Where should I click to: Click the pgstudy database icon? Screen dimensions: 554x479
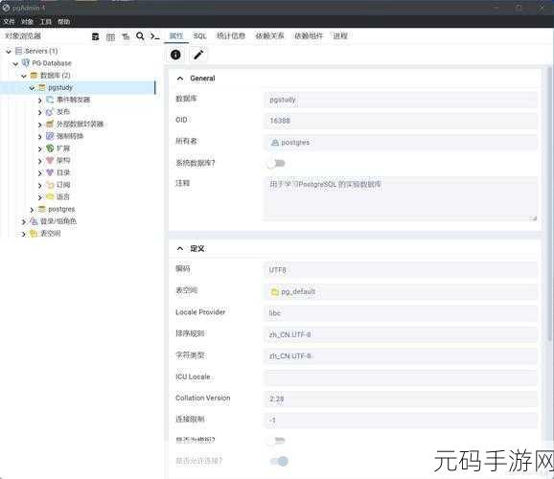(x=41, y=87)
